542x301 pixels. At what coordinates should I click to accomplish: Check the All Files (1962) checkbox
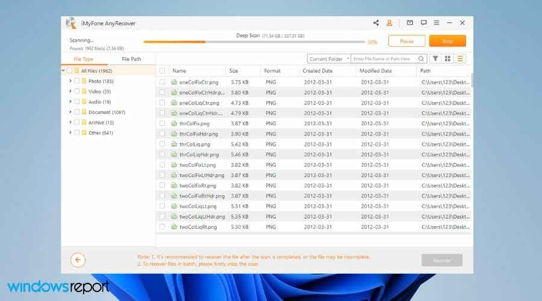click(x=69, y=70)
